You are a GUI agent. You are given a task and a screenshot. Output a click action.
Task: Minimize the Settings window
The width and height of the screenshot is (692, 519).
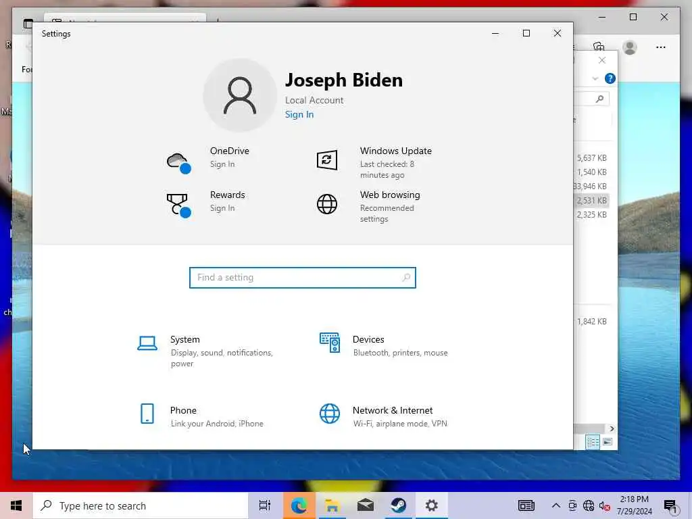click(x=495, y=34)
